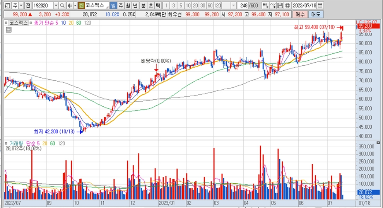Open the 주 market type dropdown
This screenshot has height=208, width=383.
(20, 6)
